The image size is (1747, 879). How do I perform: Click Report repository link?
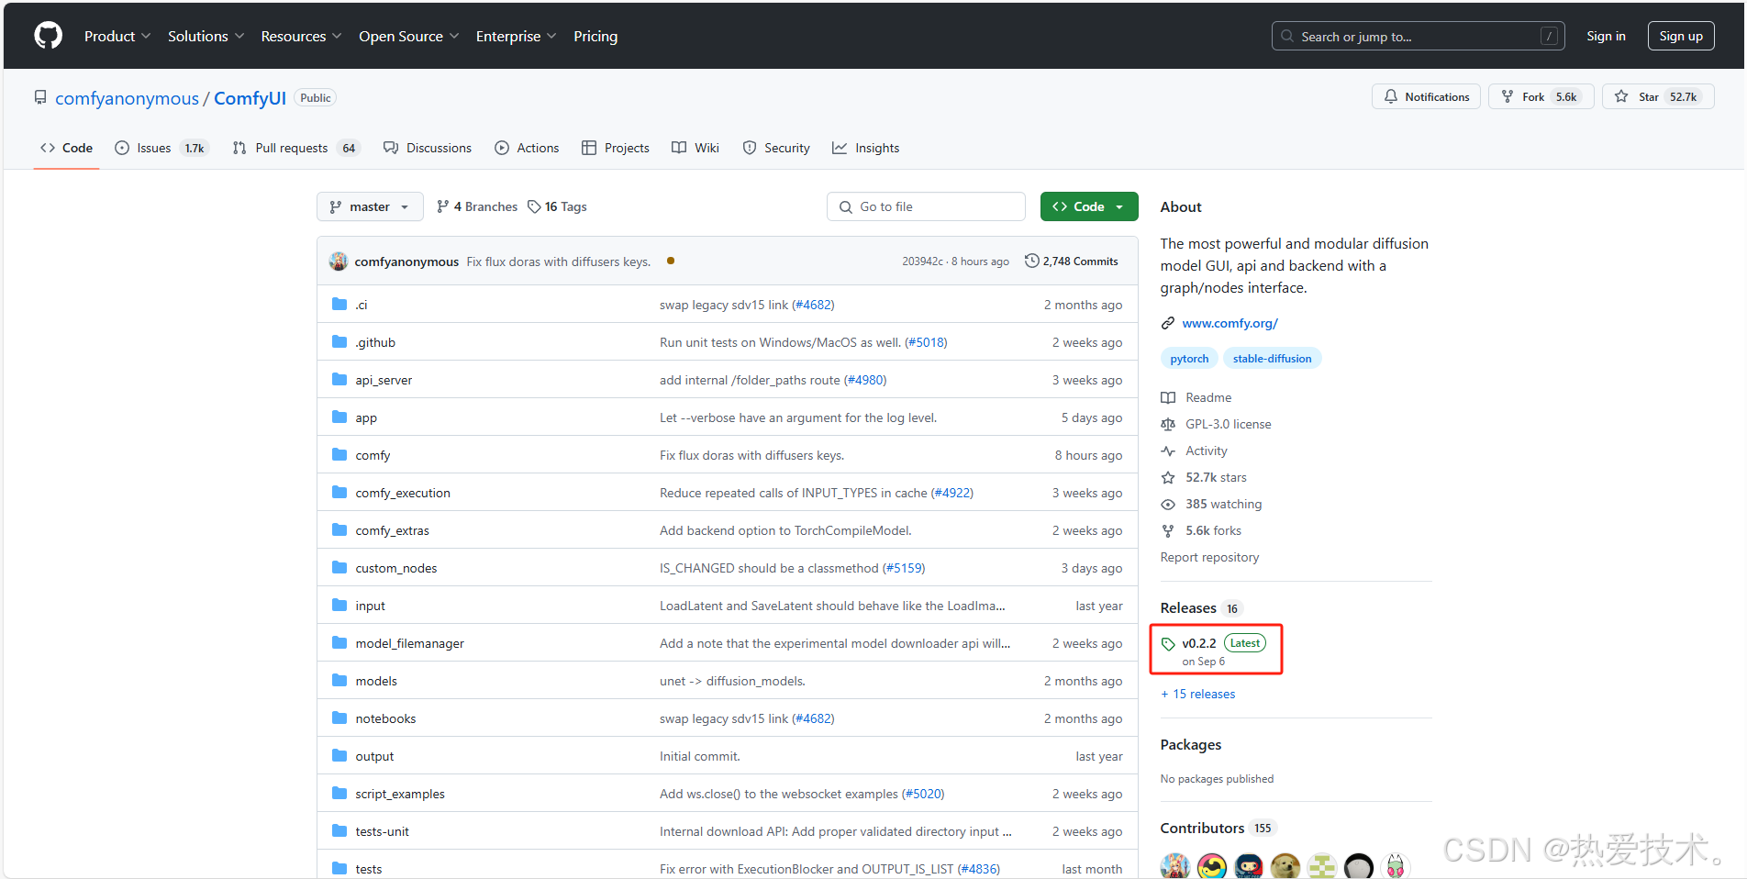pos(1209,557)
